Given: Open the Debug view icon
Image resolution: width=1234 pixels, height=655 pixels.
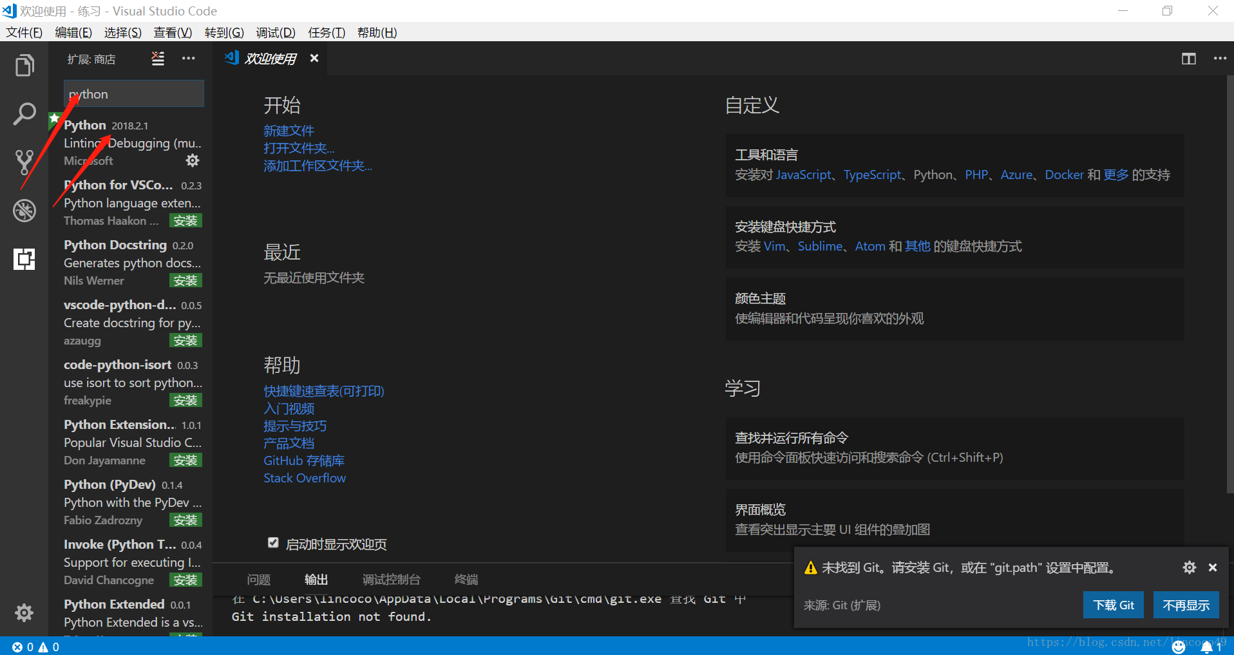Looking at the screenshot, I should (24, 211).
